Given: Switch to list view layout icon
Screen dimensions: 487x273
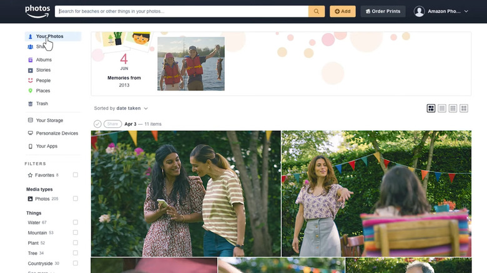Looking at the screenshot, I should tap(442, 108).
